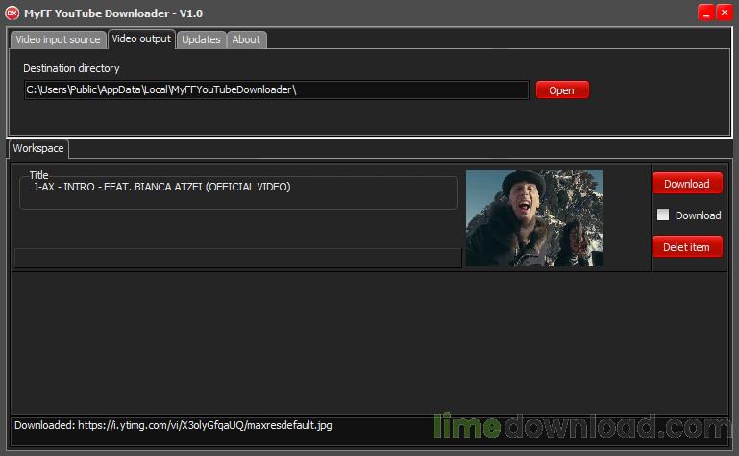Click the red Download button
739x456 pixels.
687,184
